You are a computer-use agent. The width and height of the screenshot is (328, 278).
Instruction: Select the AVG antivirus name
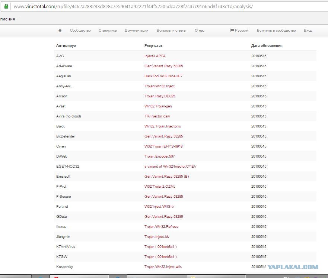[x=60, y=56]
